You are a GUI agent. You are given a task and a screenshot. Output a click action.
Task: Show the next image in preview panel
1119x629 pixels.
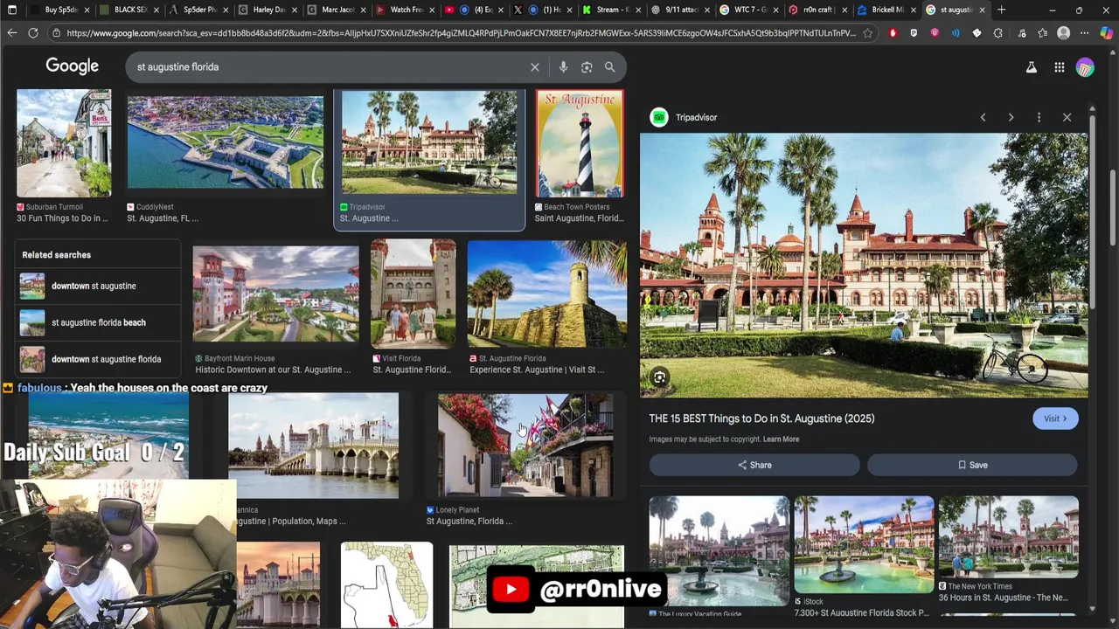(1011, 117)
